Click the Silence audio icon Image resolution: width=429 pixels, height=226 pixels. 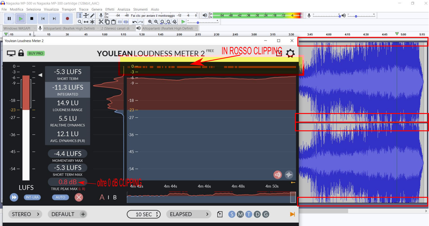coord(126,22)
